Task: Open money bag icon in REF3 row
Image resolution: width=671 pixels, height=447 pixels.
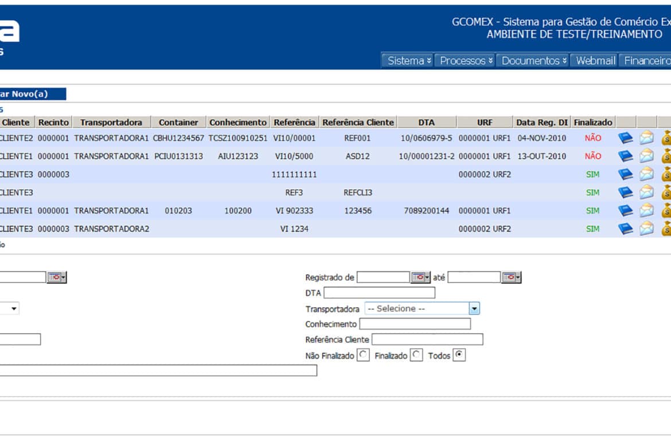Action: point(666,193)
